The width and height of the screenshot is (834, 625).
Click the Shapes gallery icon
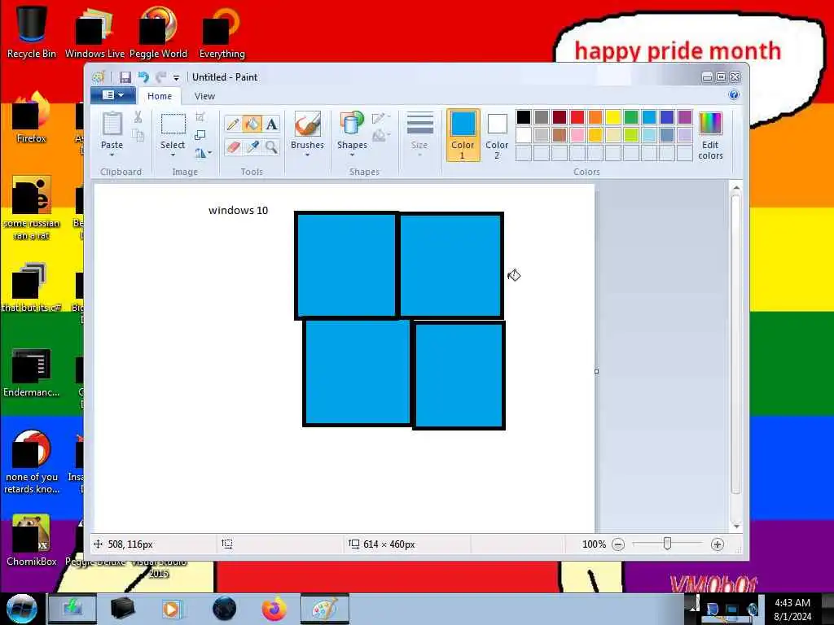[352, 124]
